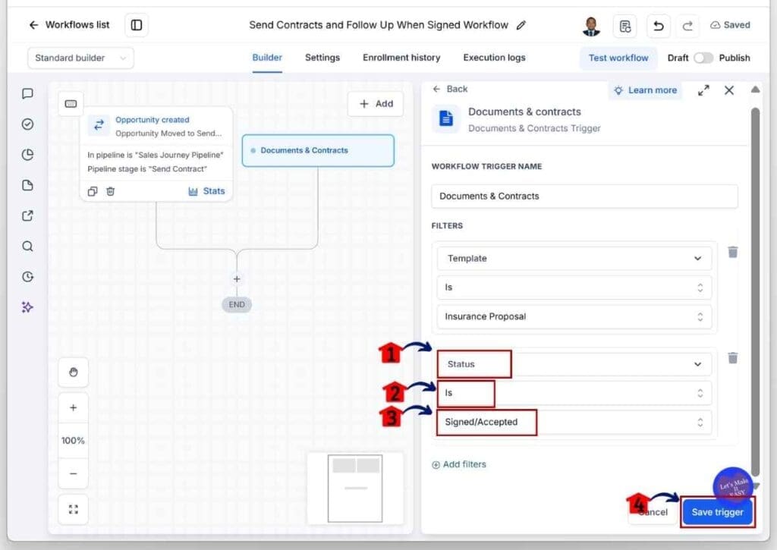Screen dimensions: 777x550
Task: Expand the trigger panel to fullscreen
Action: (703, 91)
